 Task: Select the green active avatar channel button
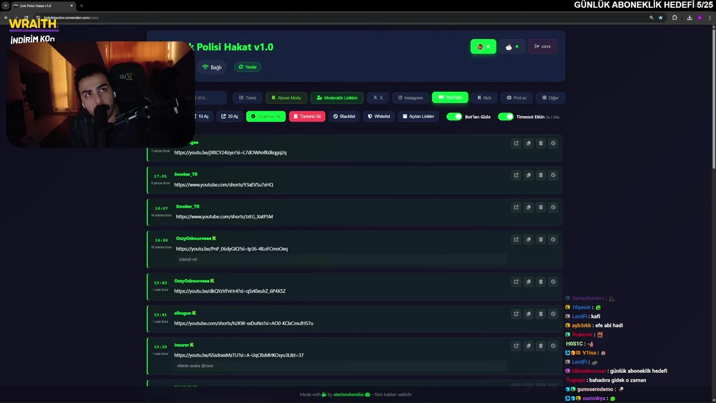point(483,46)
